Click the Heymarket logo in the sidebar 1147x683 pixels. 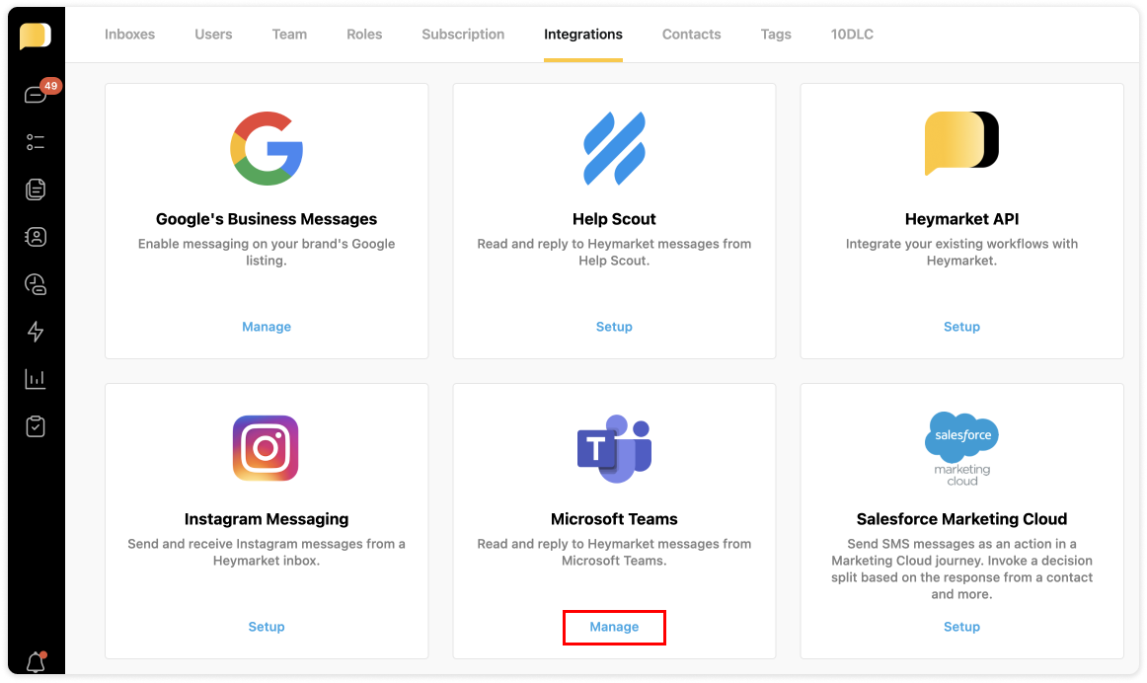click(36, 36)
